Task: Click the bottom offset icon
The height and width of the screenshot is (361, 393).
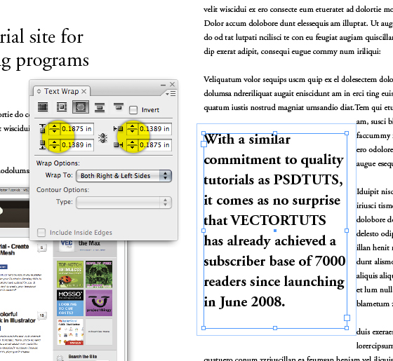Action: tap(42, 144)
